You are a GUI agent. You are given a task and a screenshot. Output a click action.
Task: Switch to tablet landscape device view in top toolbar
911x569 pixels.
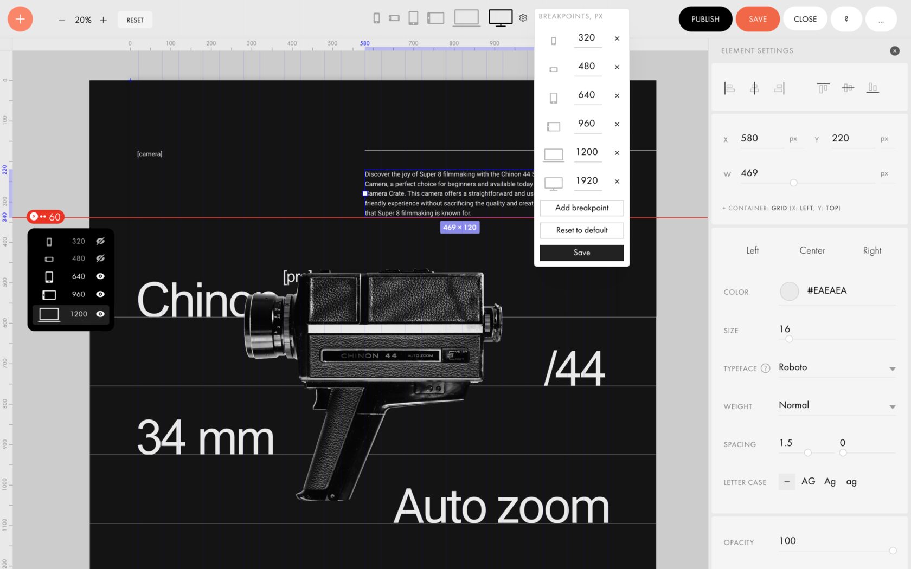tap(435, 18)
